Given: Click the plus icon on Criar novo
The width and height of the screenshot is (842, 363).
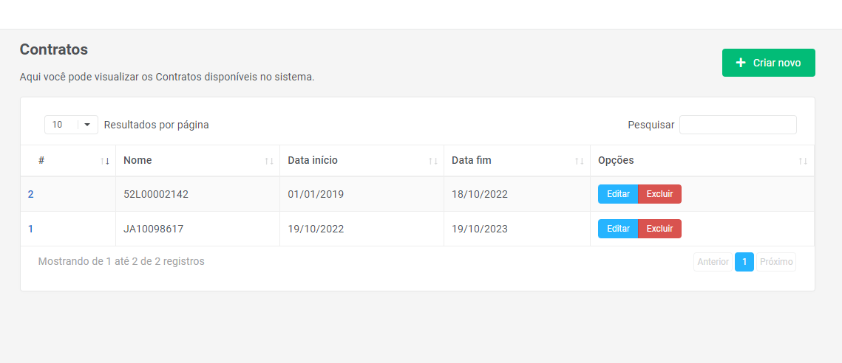Looking at the screenshot, I should click(x=741, y=63).
